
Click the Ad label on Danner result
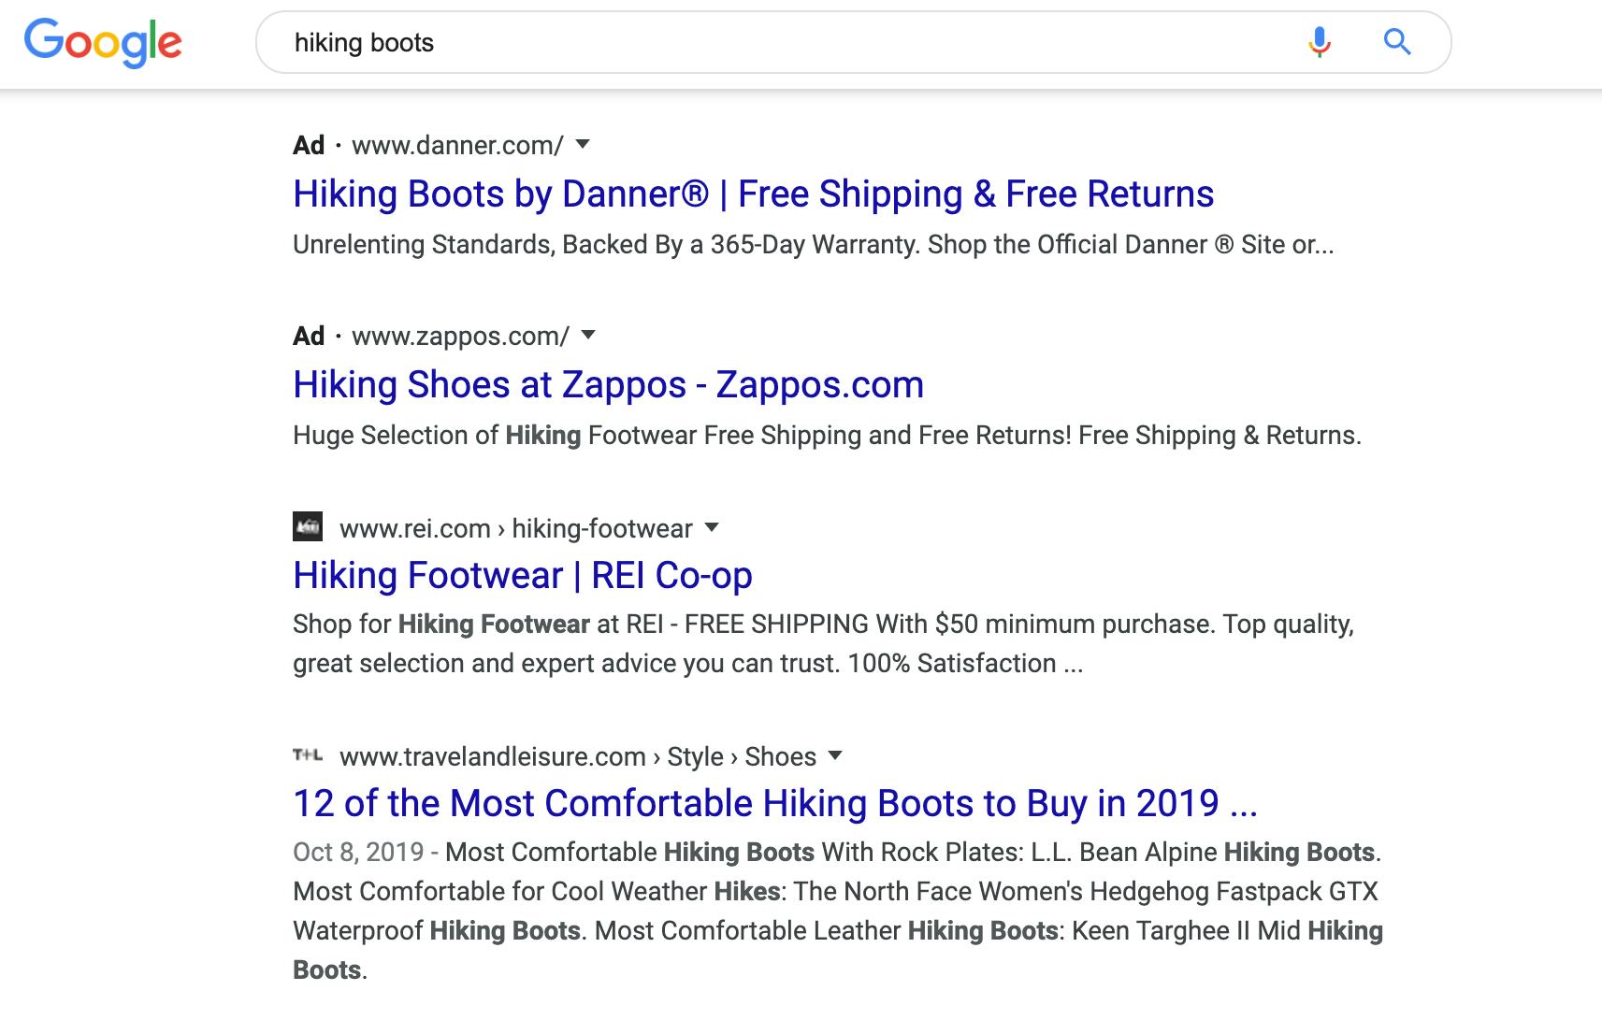[x=309, y=146]
